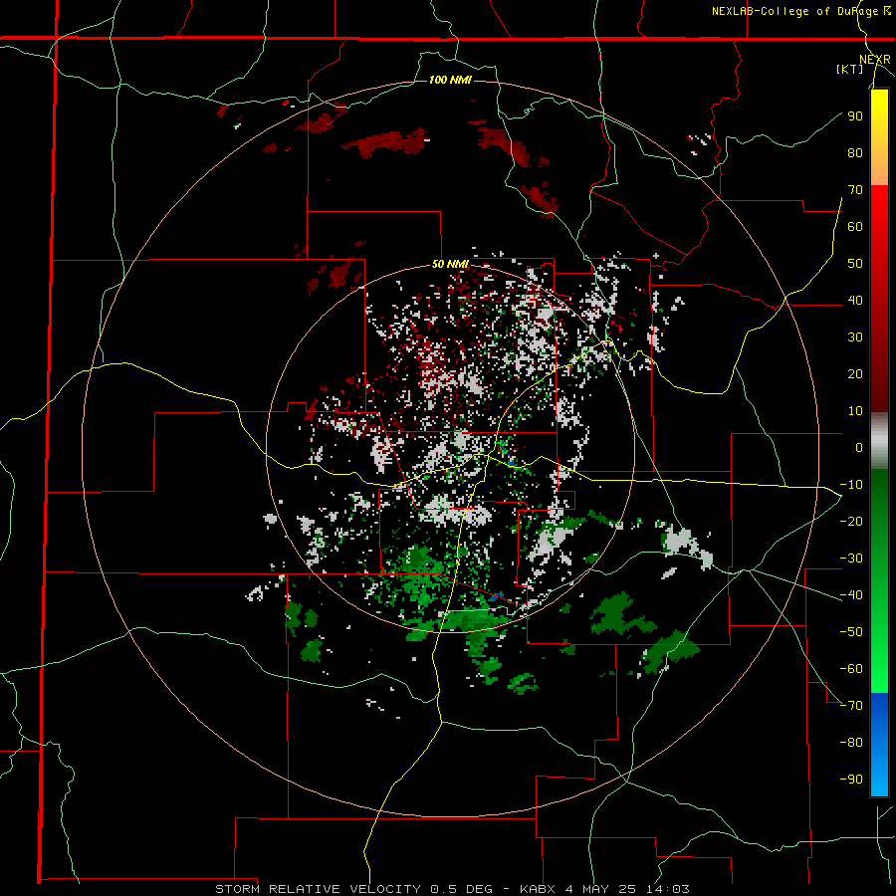Screen dimensions: 896x896
Task: Click the blue bottom segment of the color bar
Action: point(879,745)
